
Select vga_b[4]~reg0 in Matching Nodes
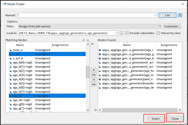pos(22,79)
